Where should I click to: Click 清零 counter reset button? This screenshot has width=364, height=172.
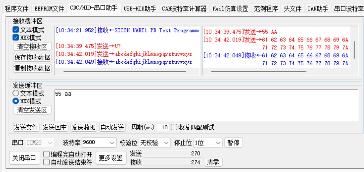point(213,162)
